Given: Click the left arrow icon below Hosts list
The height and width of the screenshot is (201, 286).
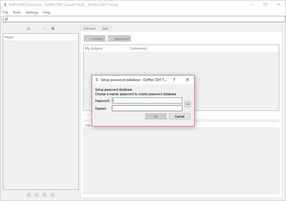Looking at the screenshot, I should 29,195.
